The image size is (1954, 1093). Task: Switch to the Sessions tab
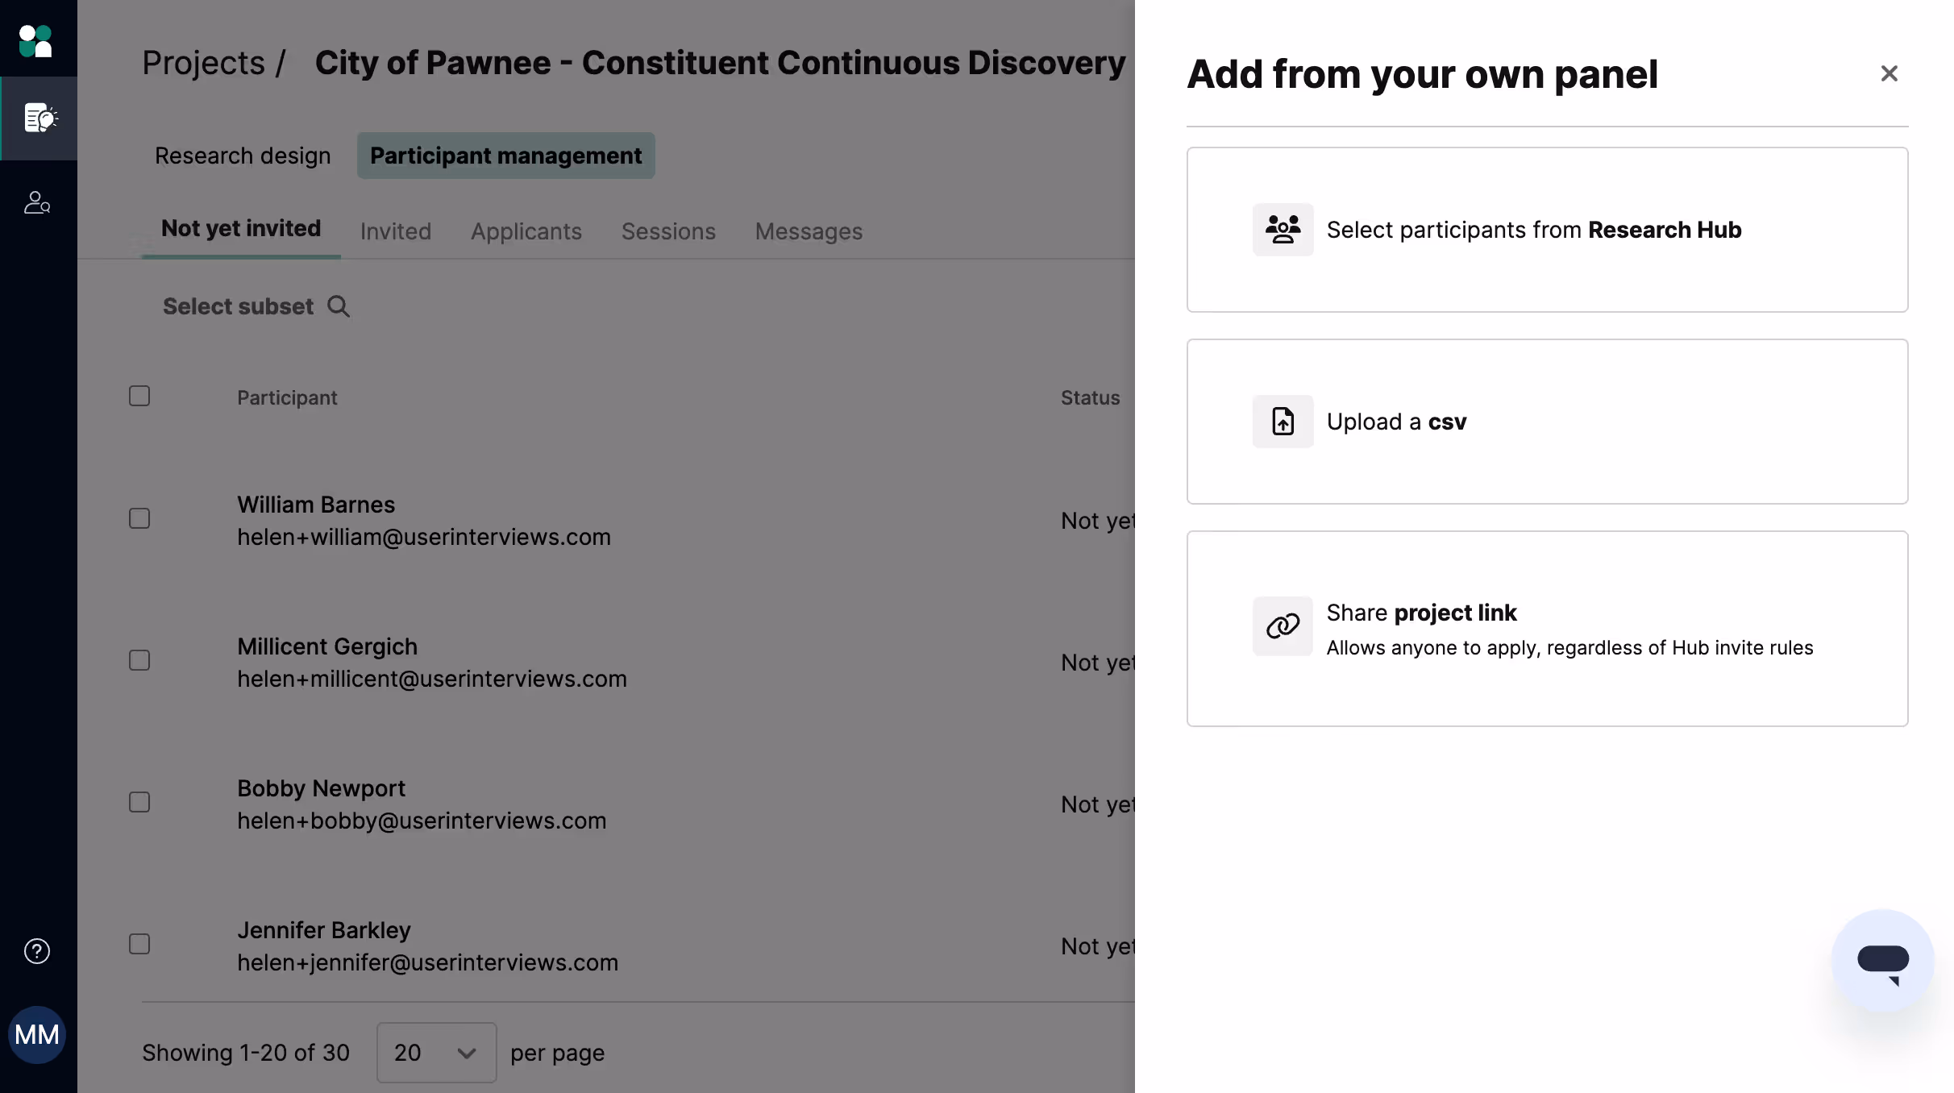[668, 231]
